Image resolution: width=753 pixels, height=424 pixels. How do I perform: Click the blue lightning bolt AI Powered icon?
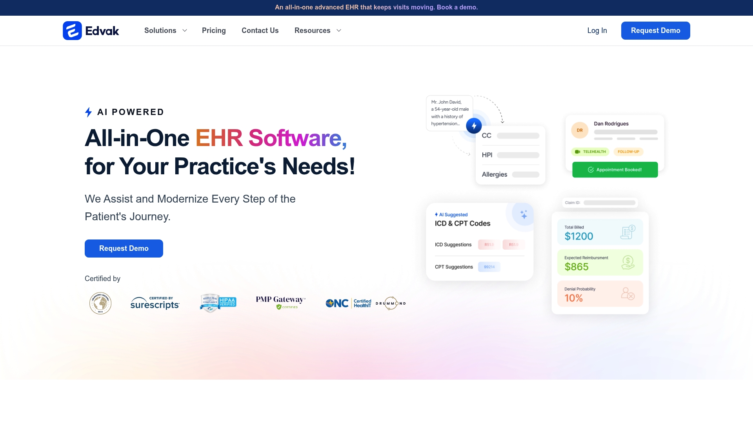pyautogui.click(x=89, y=112)
